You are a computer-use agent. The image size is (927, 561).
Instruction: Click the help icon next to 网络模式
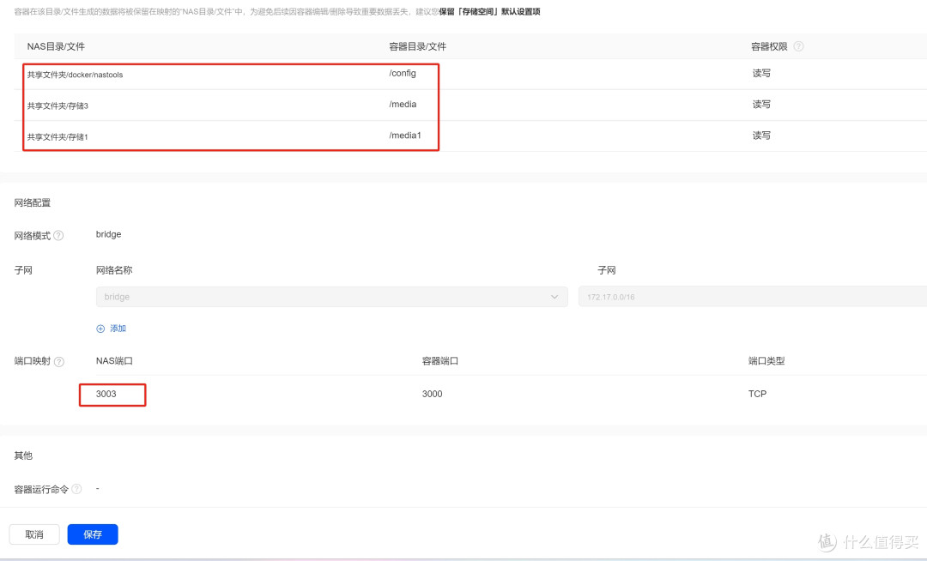tap(58, 235)
